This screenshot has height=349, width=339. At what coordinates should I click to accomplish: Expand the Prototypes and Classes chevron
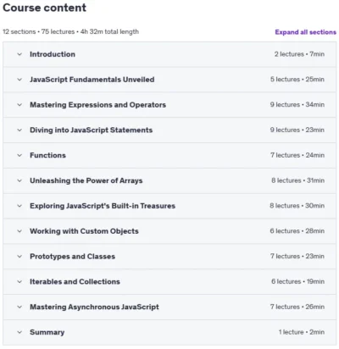click(x=19, y=257)
